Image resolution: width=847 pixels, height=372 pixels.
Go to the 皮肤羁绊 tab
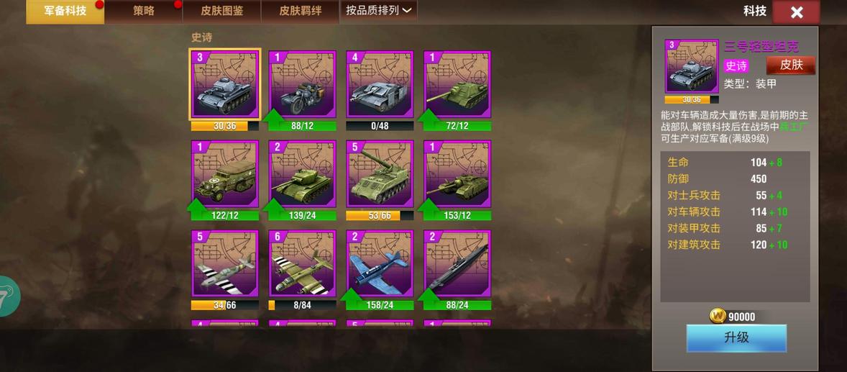[301, 11]
